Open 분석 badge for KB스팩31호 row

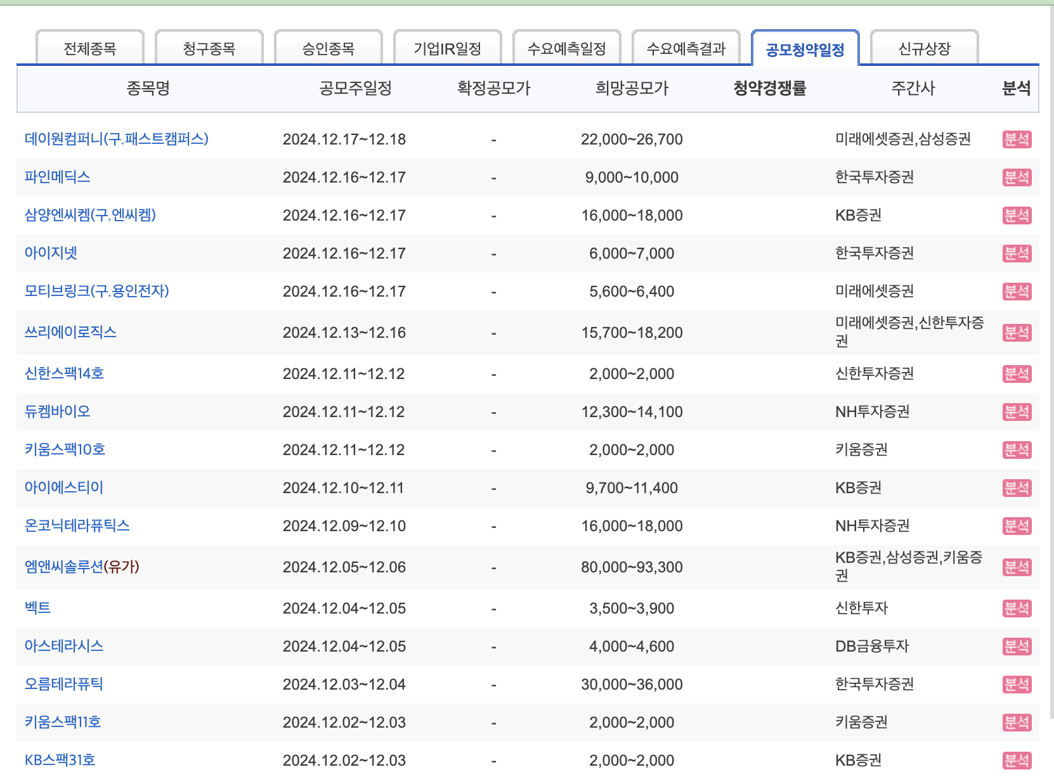click(x=1017, y=761)
